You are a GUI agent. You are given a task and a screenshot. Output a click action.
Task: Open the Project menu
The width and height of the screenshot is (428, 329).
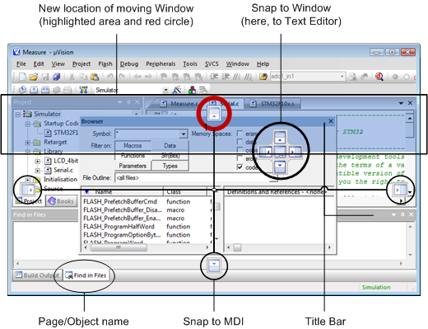81,64
